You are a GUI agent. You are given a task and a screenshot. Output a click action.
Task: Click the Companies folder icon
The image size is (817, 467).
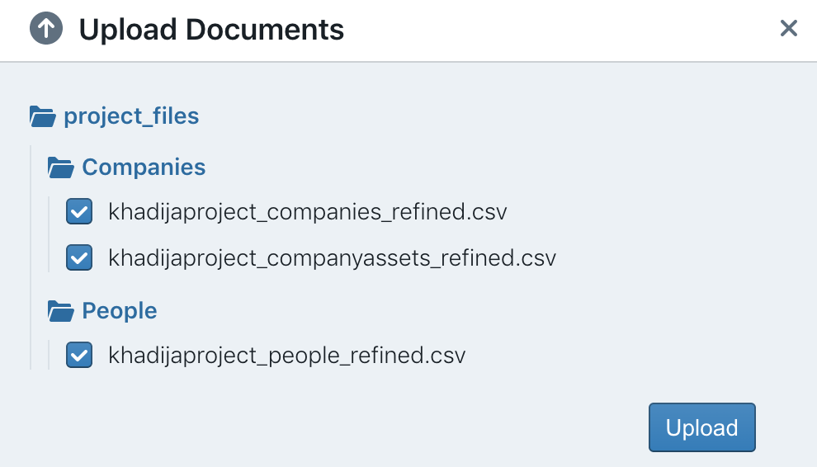click(60, 167)
